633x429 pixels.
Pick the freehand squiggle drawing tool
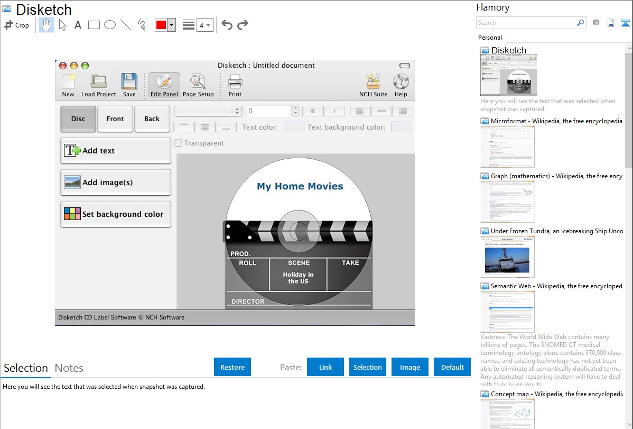coord(142,25)
